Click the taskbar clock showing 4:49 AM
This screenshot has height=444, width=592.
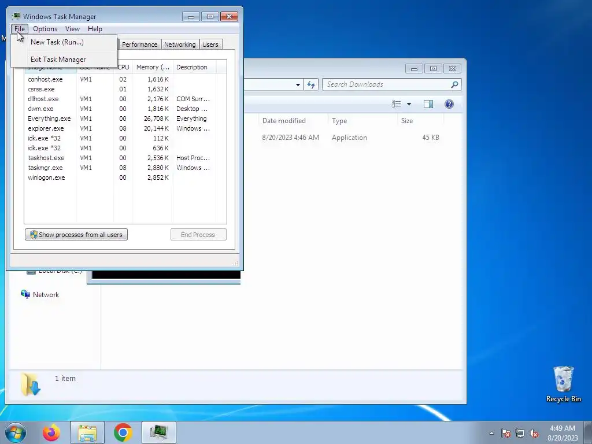[x=563, y=433]
